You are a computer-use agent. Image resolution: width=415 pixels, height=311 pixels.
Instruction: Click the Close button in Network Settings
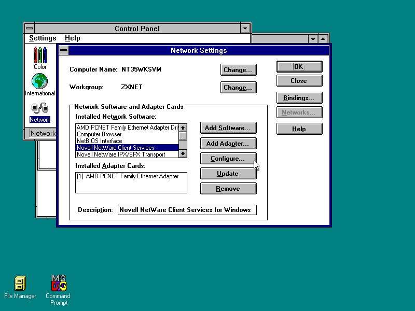pyautogui.click(x=299, y=81)
